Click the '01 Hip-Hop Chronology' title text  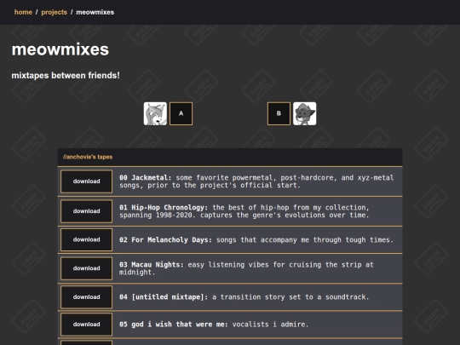pyautogui.click(x=164, y=207)
